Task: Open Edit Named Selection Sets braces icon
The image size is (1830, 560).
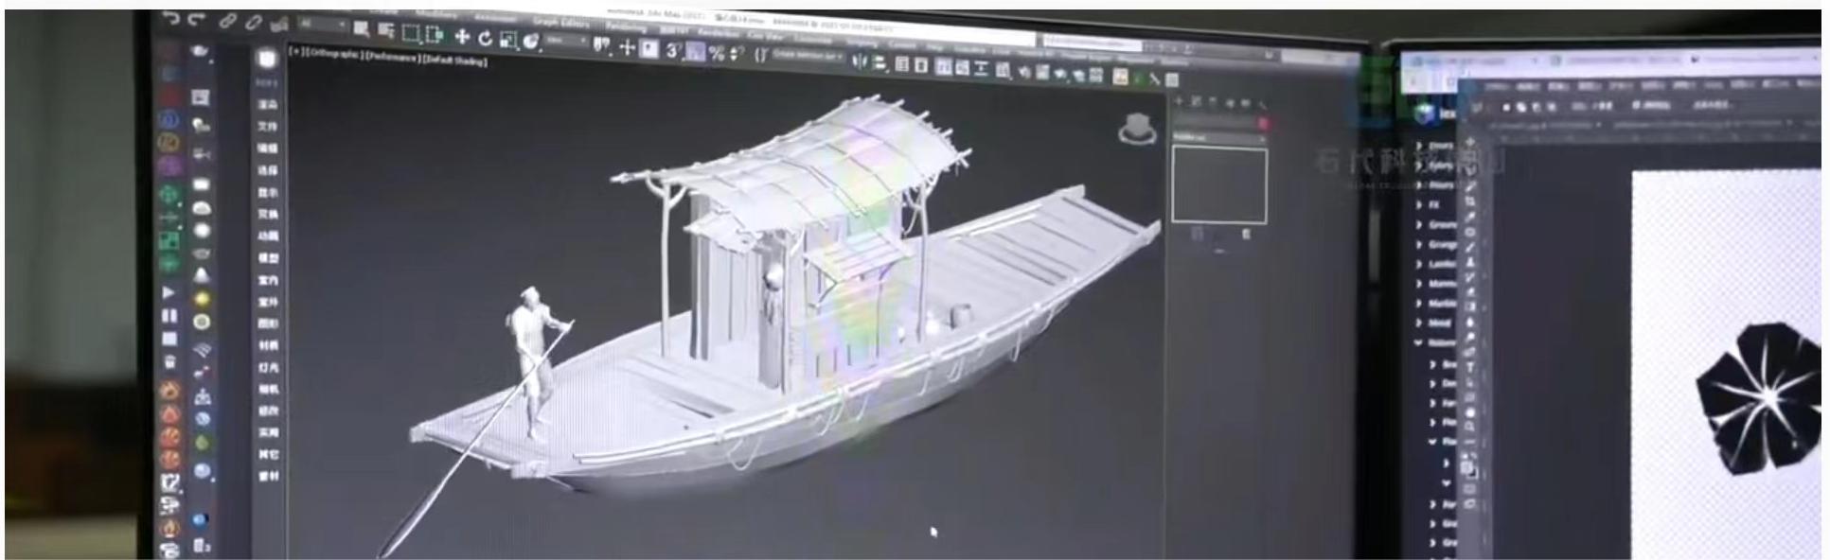Action: [760, 55]
